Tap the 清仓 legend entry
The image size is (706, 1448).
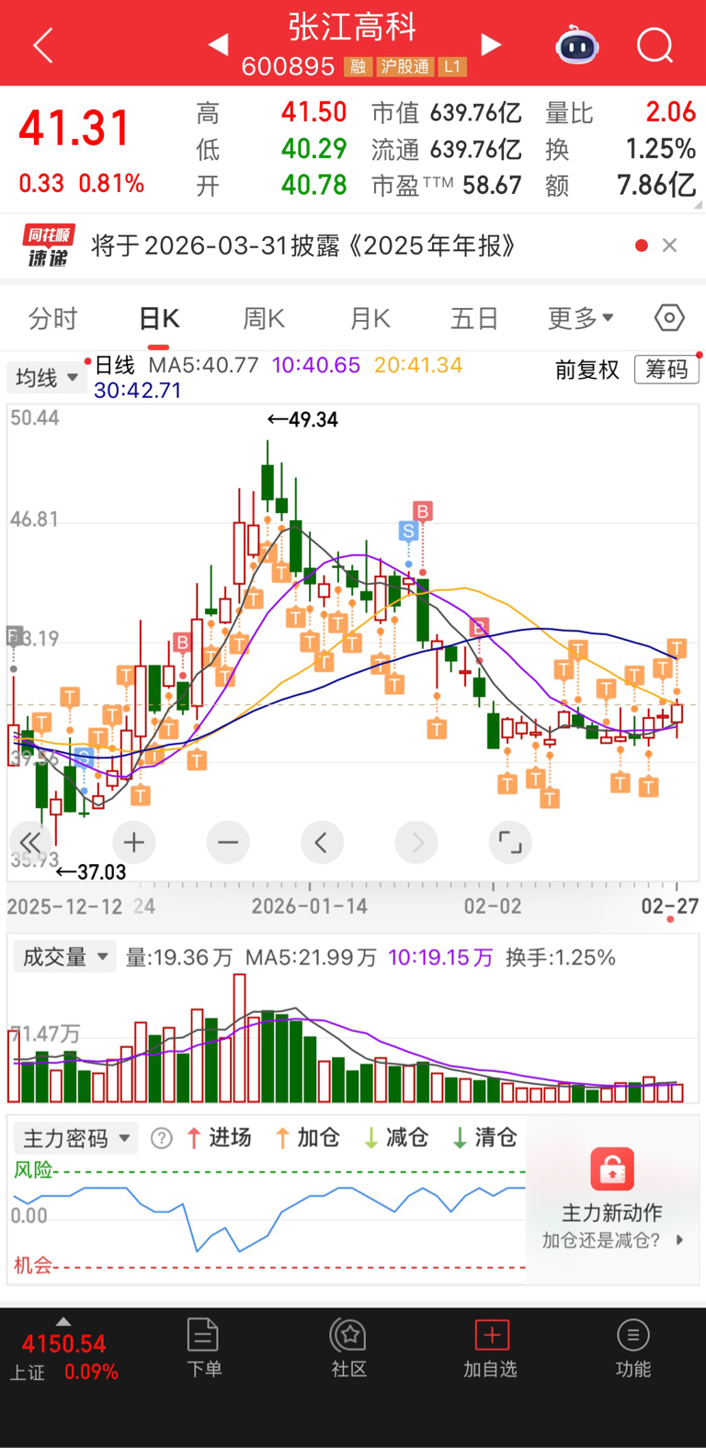tap(485, 1138)
